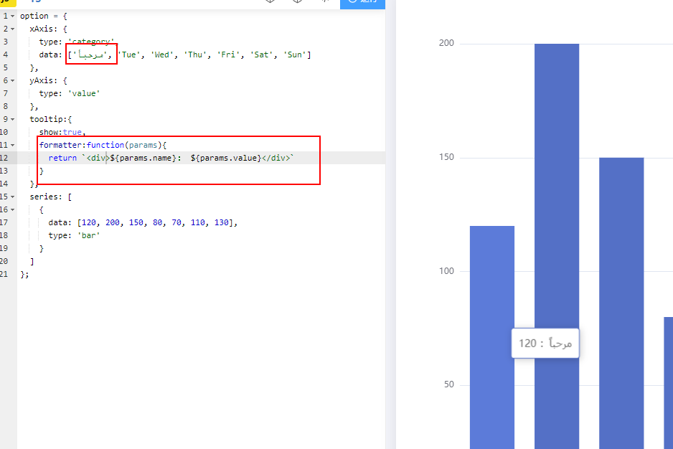Collapse the yAxis block on line 6
Image resolution: width=673 pixels, height=449 pixels.
tap(11, 80)
